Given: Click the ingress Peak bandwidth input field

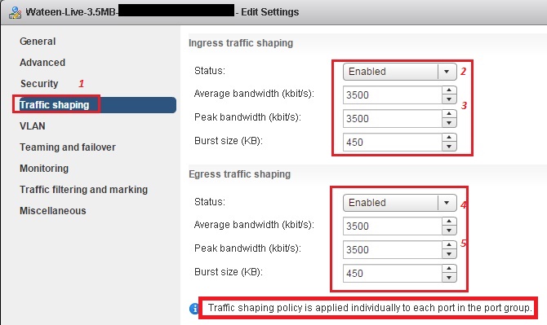Looking at the screenshot, I should point(393,119).
